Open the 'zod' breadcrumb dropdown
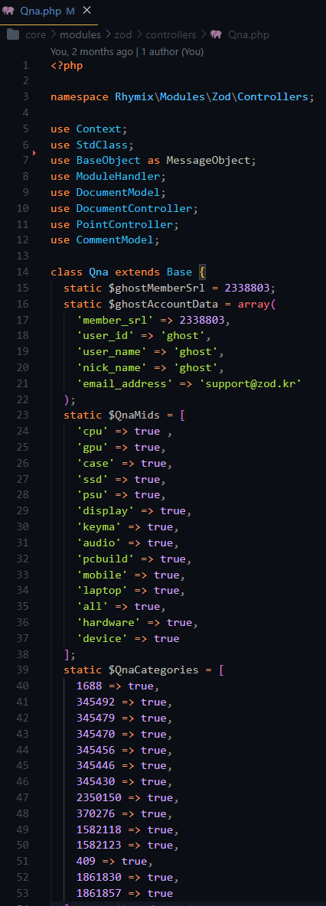The image size is (326, 906). tap(123, 34)
